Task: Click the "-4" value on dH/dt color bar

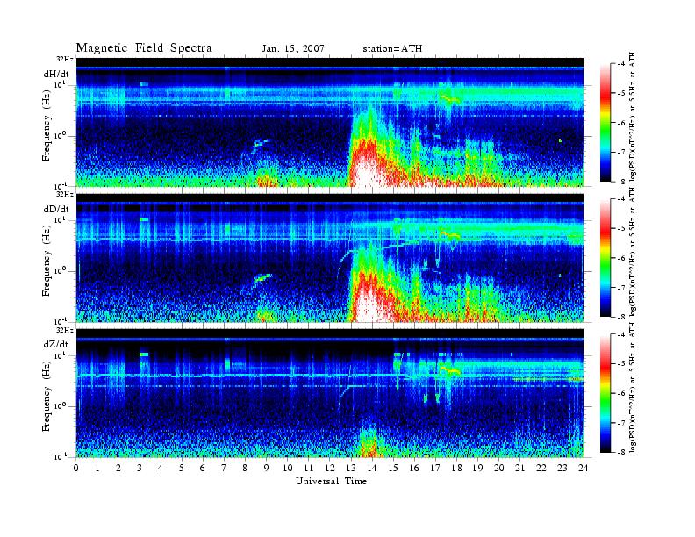Action: [621, 64]
